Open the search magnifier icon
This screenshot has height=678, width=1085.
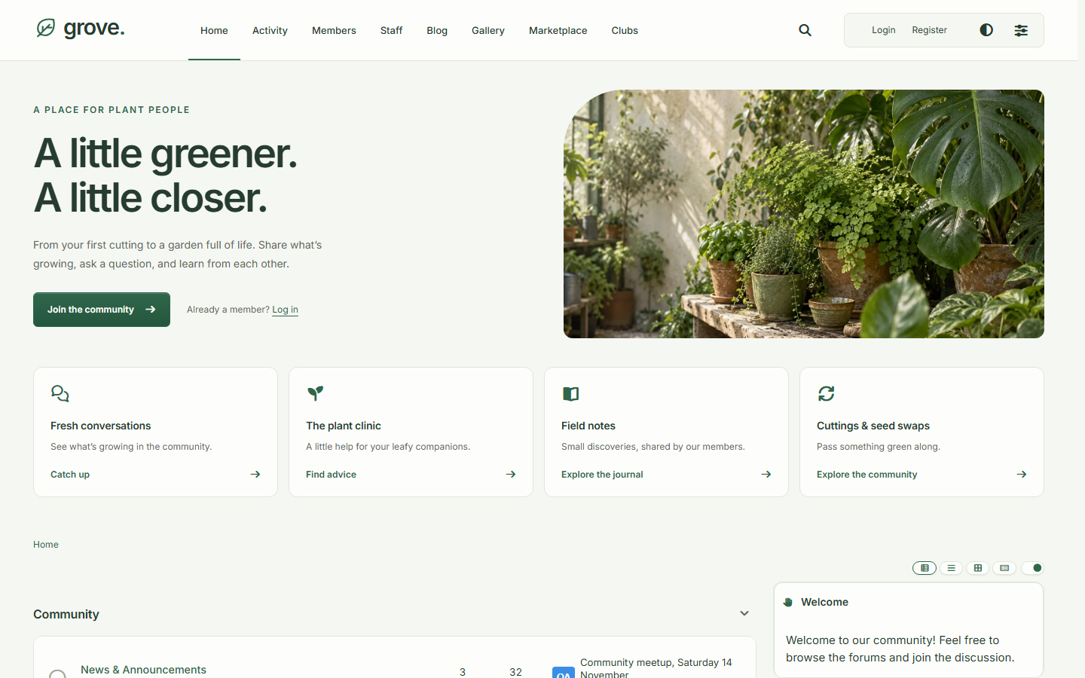tap(805, 30)
